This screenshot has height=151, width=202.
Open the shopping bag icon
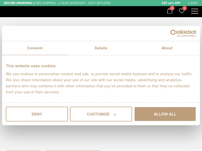pos(169,11)
